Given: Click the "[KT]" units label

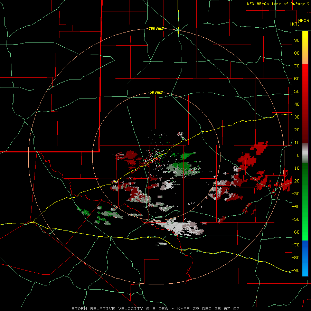Looking at the screenshot, I should (295, 24).
